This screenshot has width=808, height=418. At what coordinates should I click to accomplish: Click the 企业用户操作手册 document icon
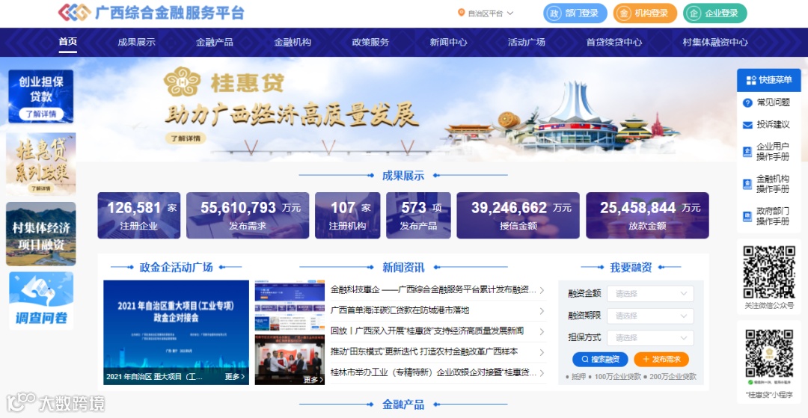point(747,152)
